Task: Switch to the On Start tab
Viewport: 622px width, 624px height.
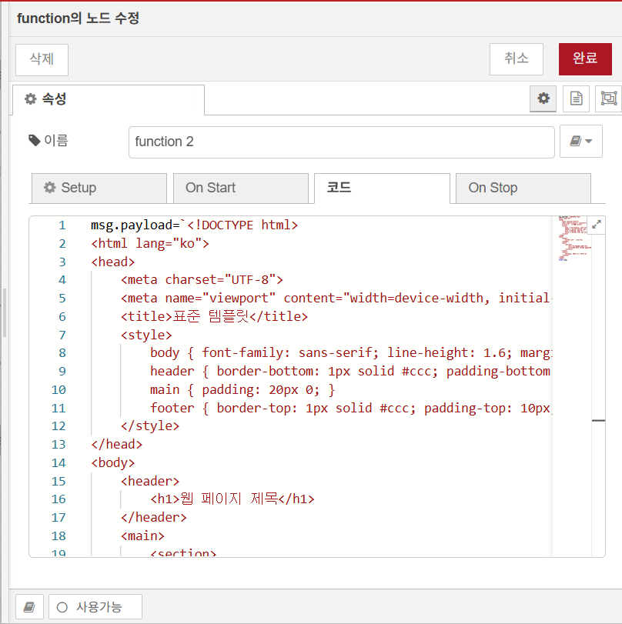Action: [x=240, y=188]
